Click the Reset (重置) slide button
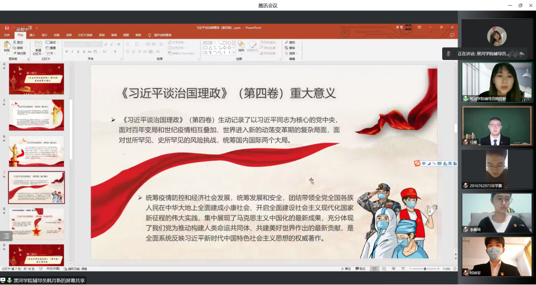Viewport: 536px width, 285px height. (x=51, y=48)
